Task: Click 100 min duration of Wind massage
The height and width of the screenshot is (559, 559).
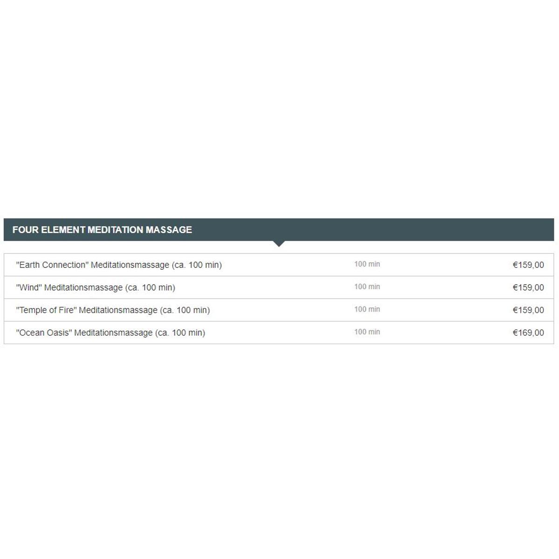Action: coord(367,286)
